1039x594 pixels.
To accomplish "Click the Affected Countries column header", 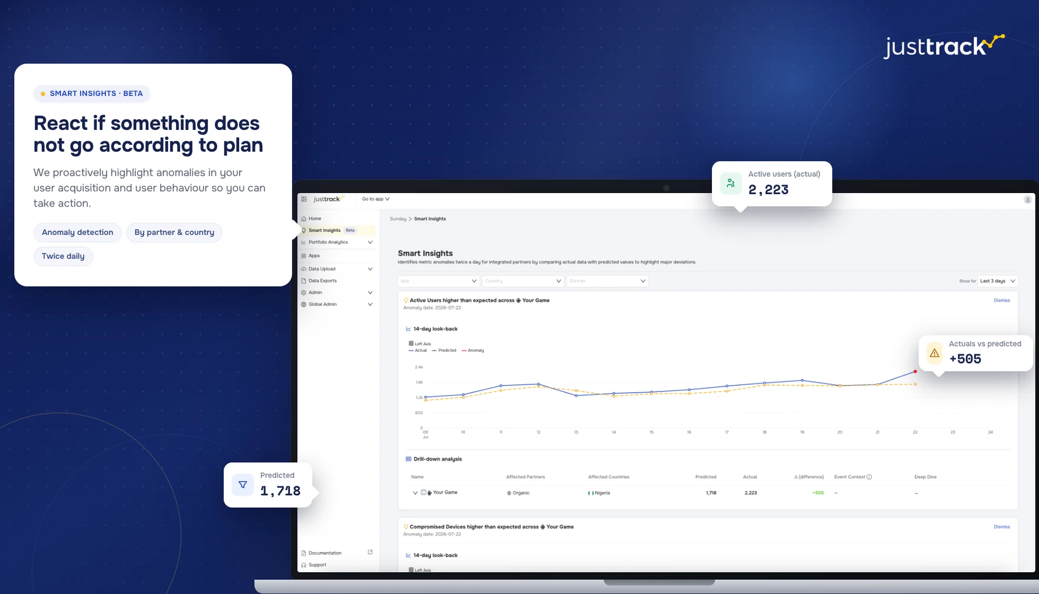I will pyautogui.click(x=609, y=476).
